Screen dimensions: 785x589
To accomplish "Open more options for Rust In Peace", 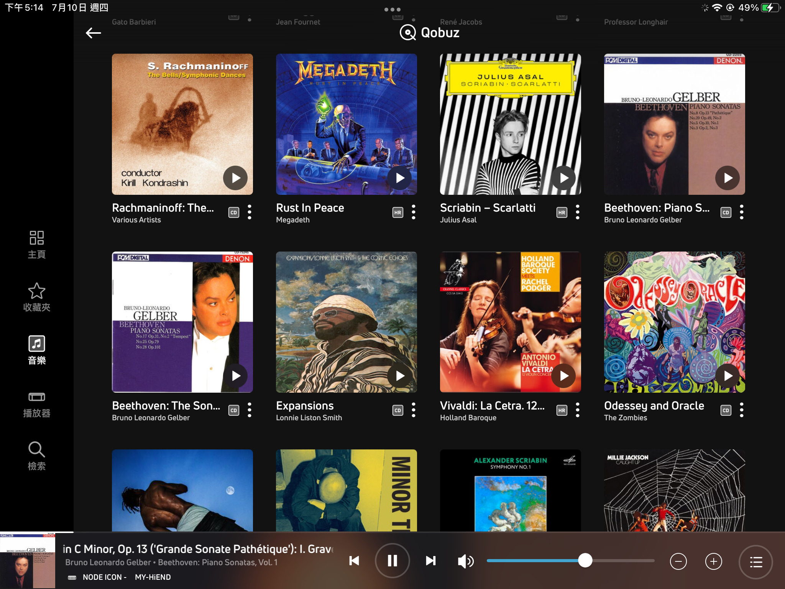I will [x=414, y=212].
